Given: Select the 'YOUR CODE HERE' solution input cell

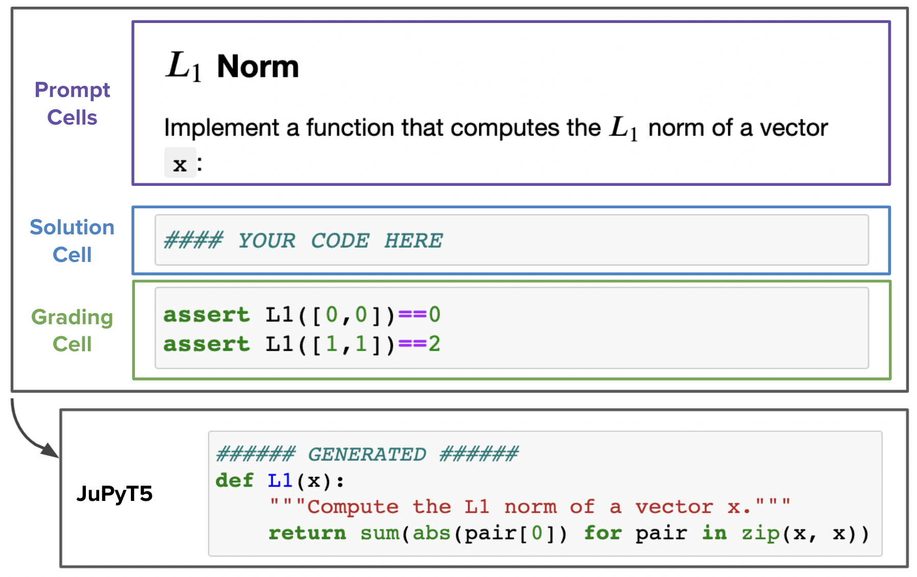Looking at the screenshot, I should 512,240.
